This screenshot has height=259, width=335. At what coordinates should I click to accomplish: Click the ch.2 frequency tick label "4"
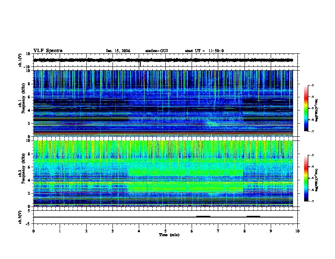pos(30,180)
